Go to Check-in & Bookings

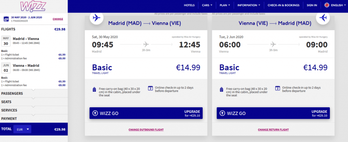point(283,5)
